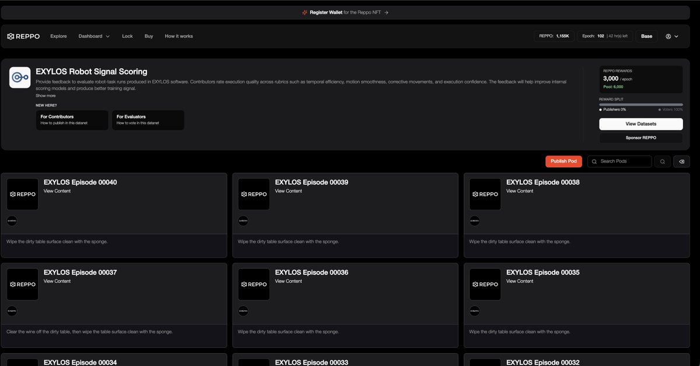The height and width of the screenshot is (366, 700).
Task: Click the Pool: 6,000 green text
Action: [x=613, y=86]
